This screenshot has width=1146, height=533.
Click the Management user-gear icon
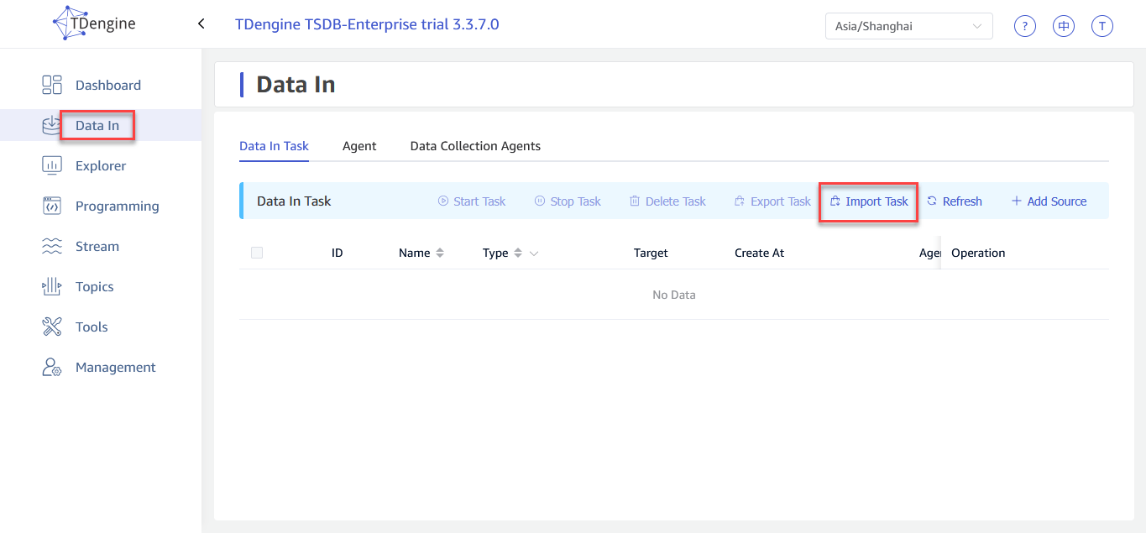52,367
